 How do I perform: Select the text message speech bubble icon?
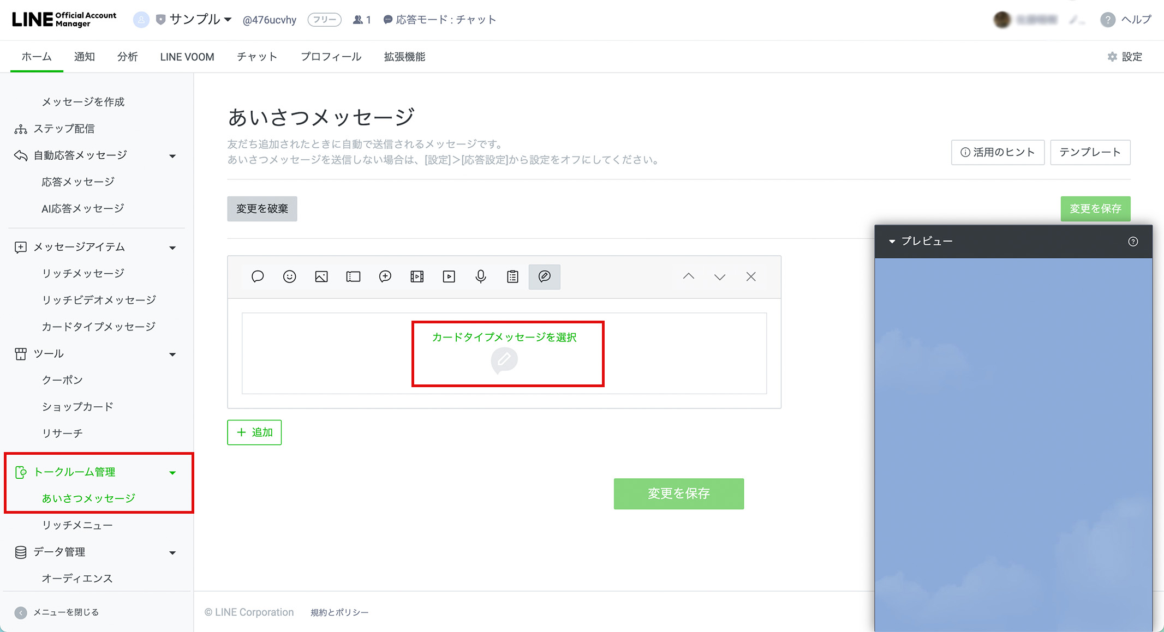[258, 276]
